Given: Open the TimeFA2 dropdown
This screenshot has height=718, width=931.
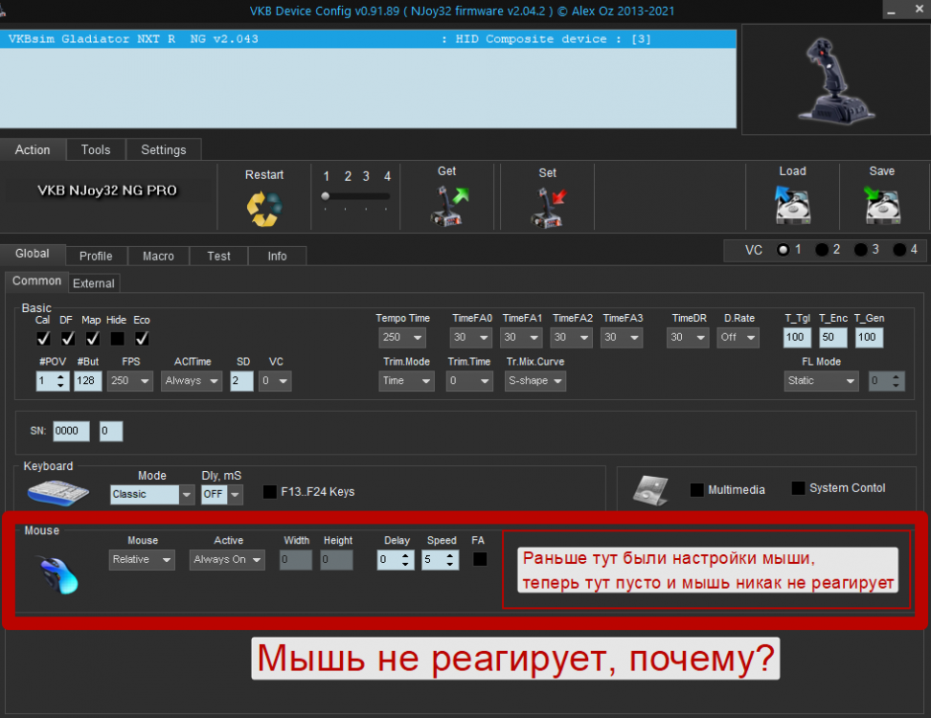Looking at the screenshot, I should pyautogui.click(x=572, y=338).
